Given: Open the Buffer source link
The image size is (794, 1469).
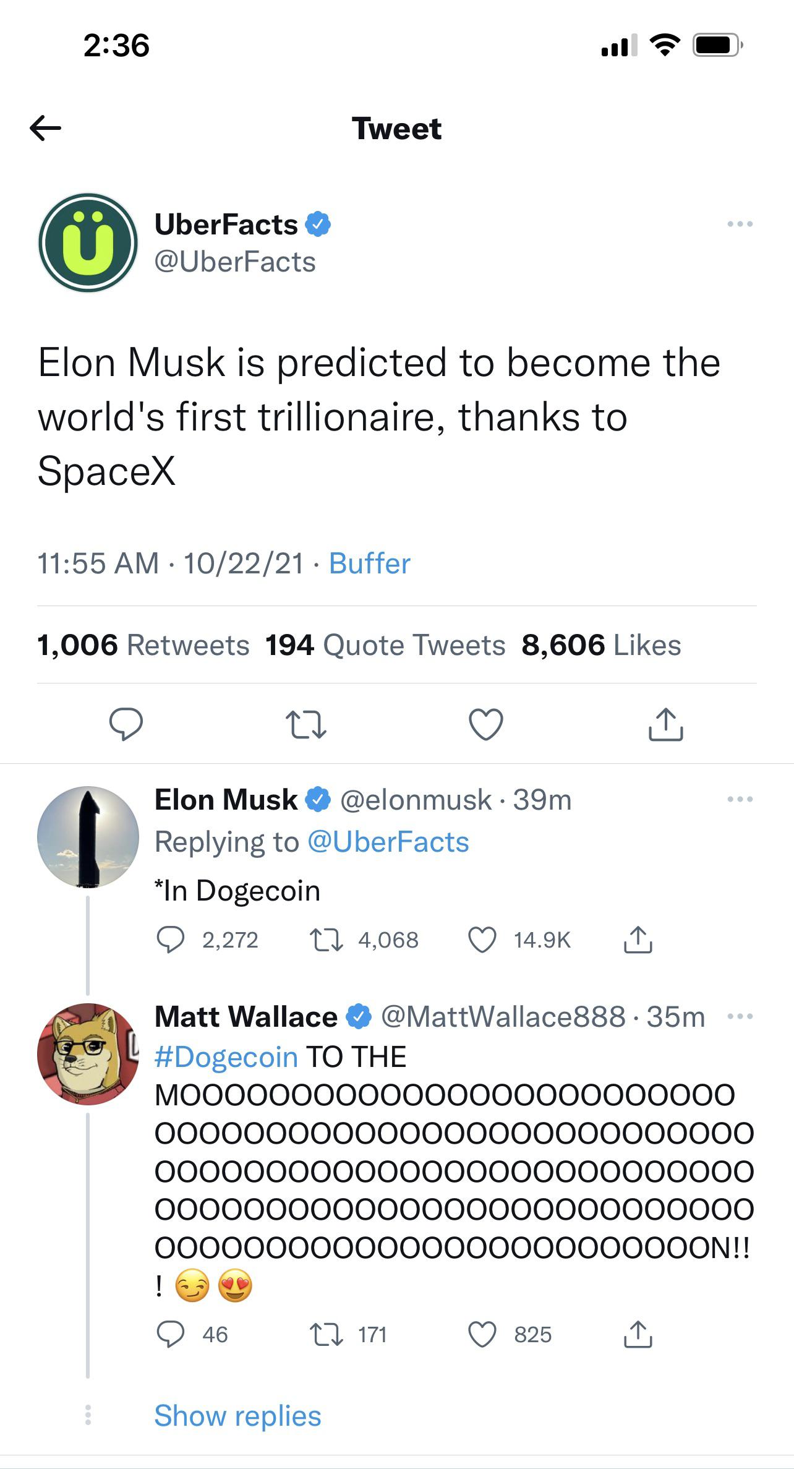Looking at the screenshot, I should [x=369, y=563].
